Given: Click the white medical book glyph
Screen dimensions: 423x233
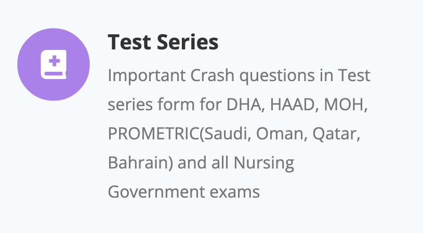Looking at the screenshot, I should click(x=54, y=66).
